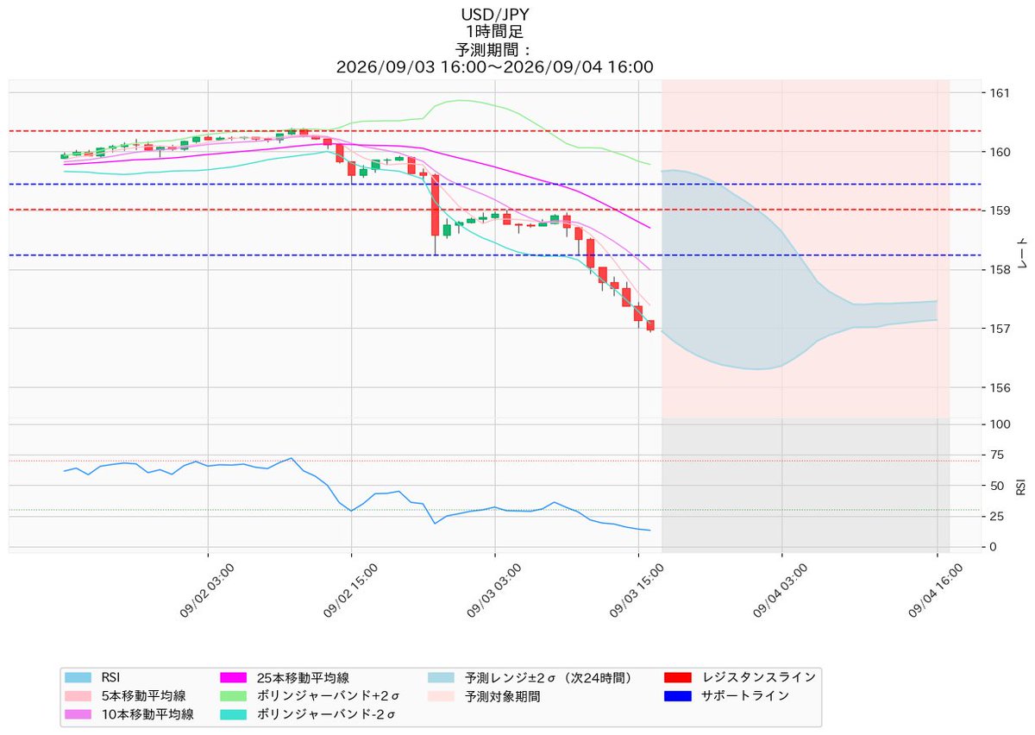Click the 10本移動平均線 legend swatch

click(79, 713)
